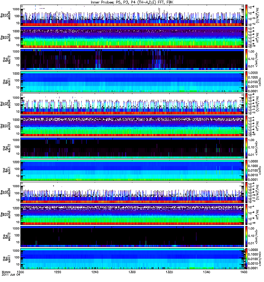Viewport: 264px width, 282px height.
Task: Click the "tha fbk edc12" panel label
Action: [7, 60]
